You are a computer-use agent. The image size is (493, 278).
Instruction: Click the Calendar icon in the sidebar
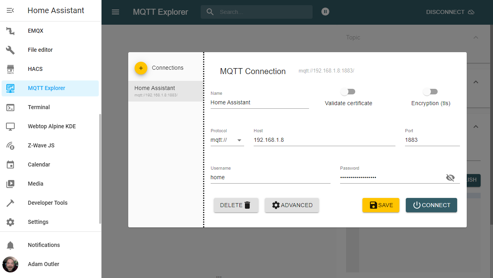pyautogui.click(x=10, y=164)
